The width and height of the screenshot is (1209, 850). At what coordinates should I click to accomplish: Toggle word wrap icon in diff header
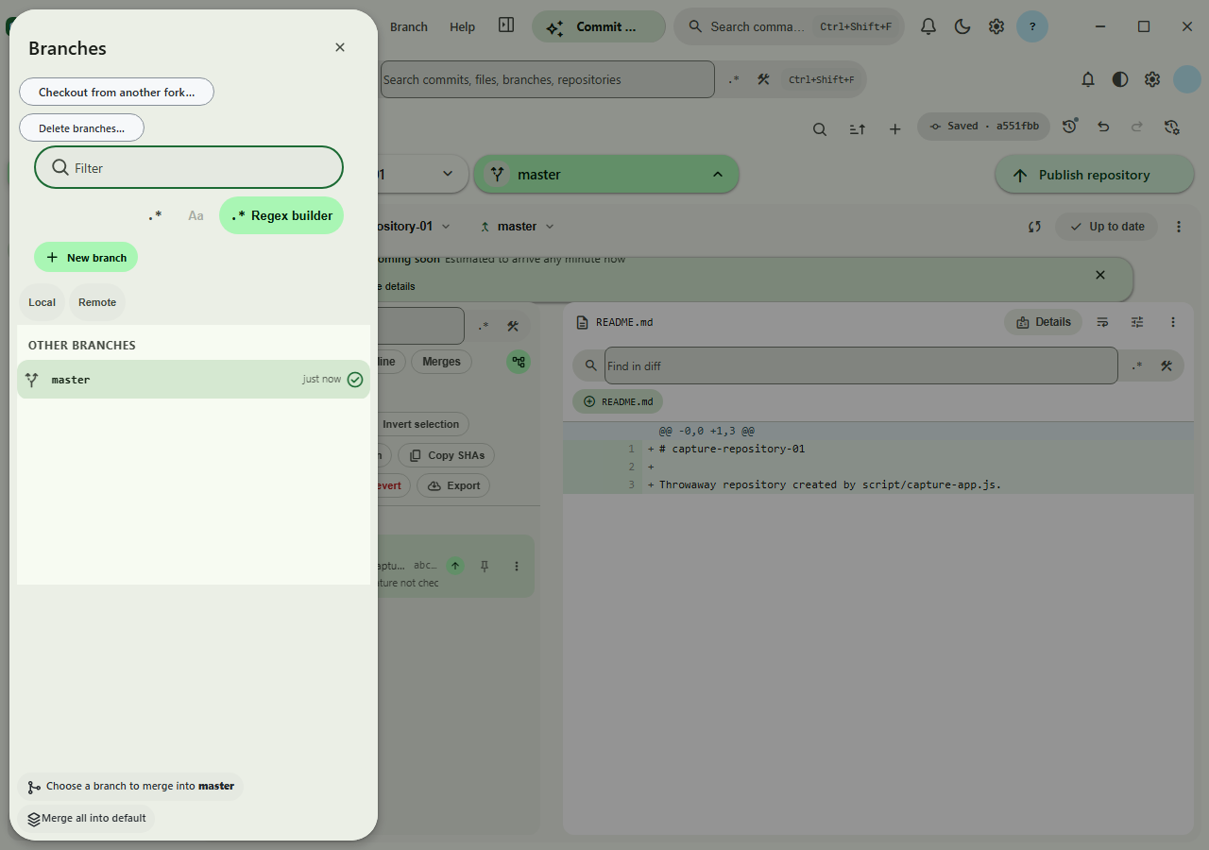coord(1102,322)
